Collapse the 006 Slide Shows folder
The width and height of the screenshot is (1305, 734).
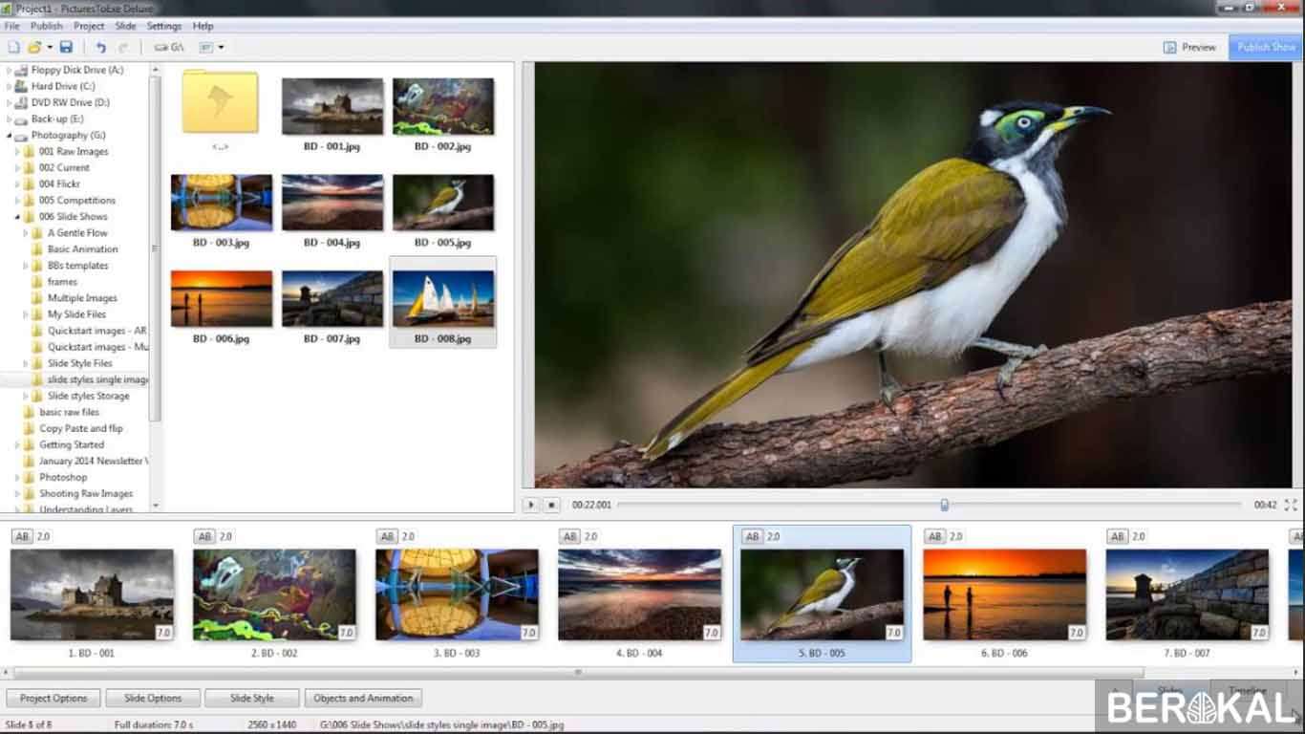[18, 217]
